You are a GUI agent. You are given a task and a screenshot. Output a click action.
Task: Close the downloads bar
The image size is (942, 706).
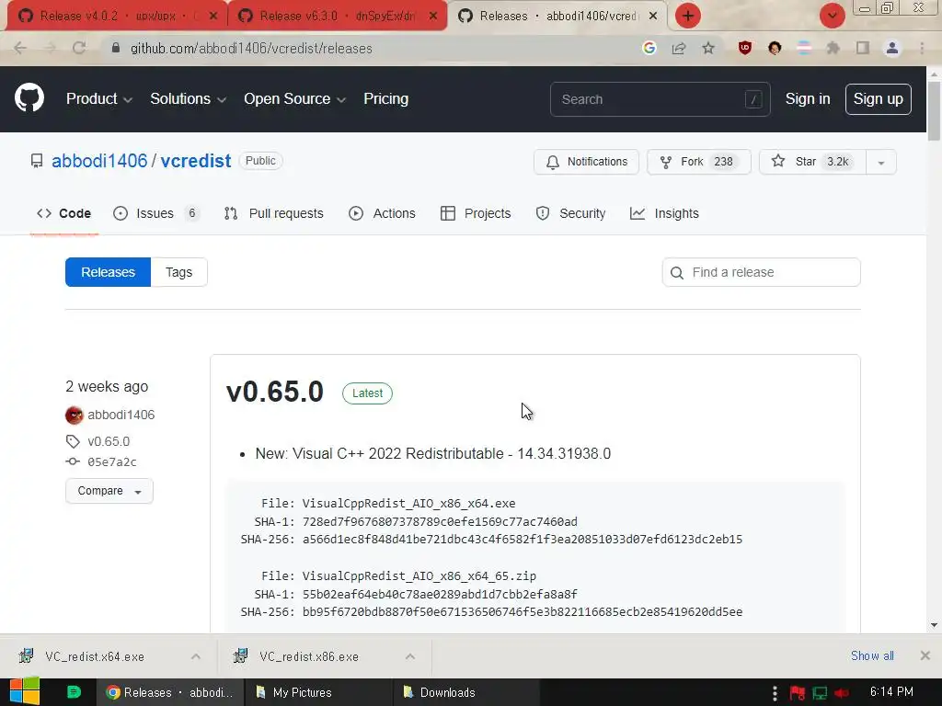pos(925,655)
